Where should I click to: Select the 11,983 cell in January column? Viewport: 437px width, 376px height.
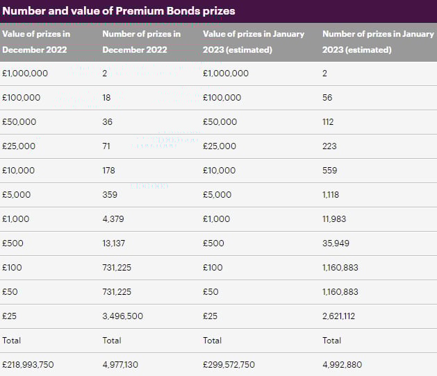coord(336,219)
